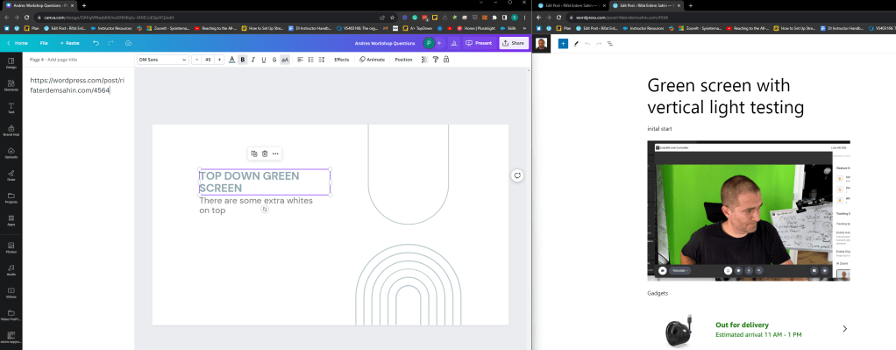
Task: Open line spacing options in Canva toolbar
Action: coord(321,60)
